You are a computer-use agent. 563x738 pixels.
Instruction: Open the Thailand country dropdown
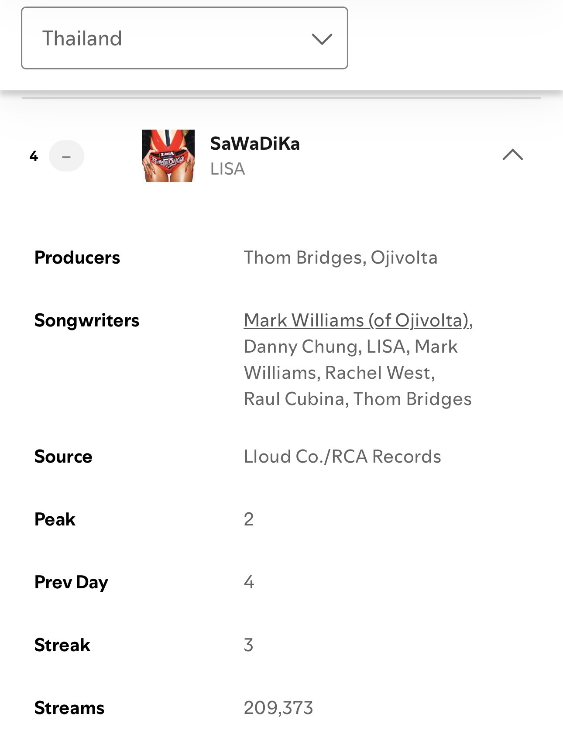(x=185, y=38)
